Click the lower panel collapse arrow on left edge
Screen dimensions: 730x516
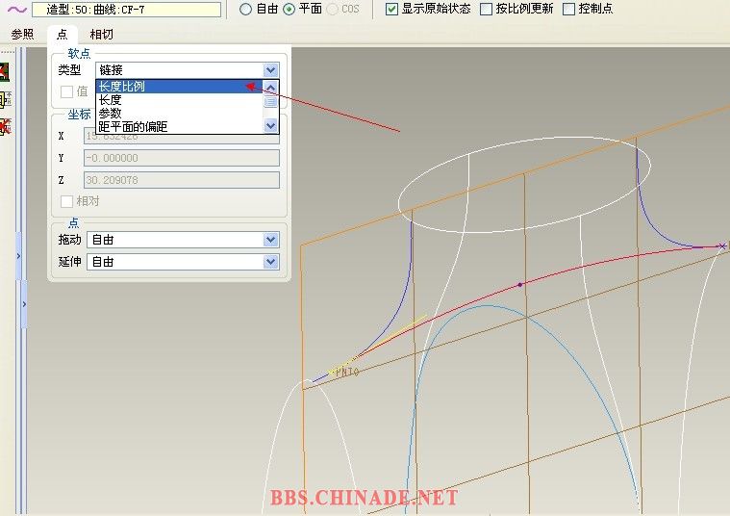point(24,304)
